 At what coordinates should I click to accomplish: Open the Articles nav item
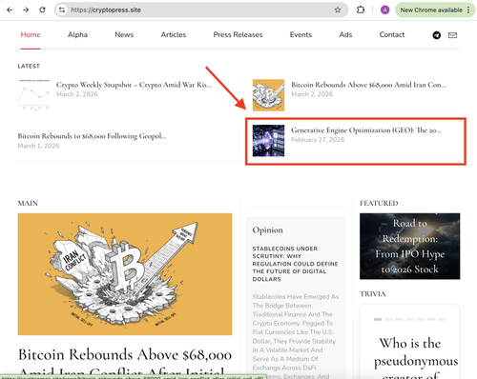click(x=174, y=34)
